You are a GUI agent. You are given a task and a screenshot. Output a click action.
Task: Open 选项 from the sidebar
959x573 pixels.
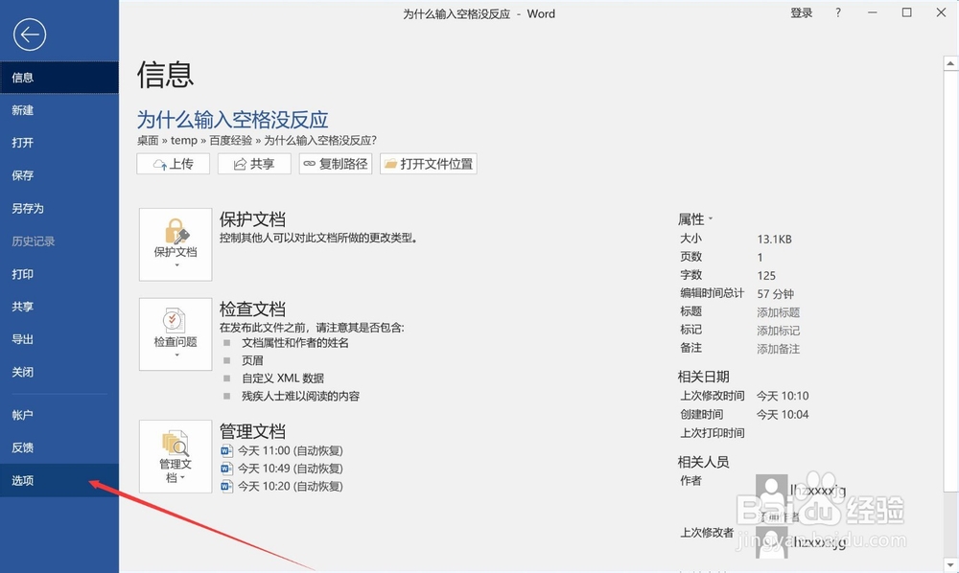[x=59, y=480]
